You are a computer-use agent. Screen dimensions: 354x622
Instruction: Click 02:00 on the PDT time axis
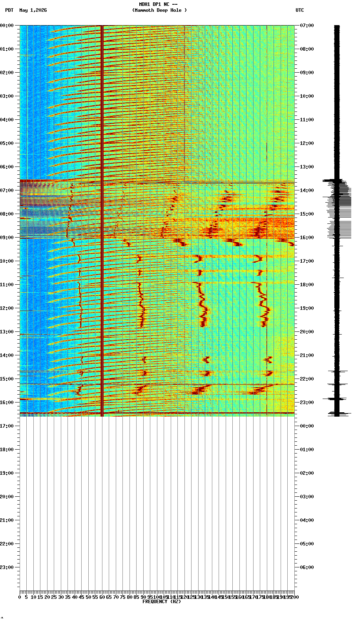coord(7,73)
